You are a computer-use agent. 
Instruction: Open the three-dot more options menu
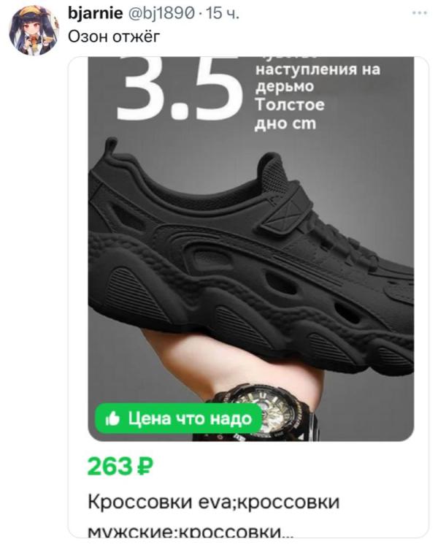tap(420, 13)
